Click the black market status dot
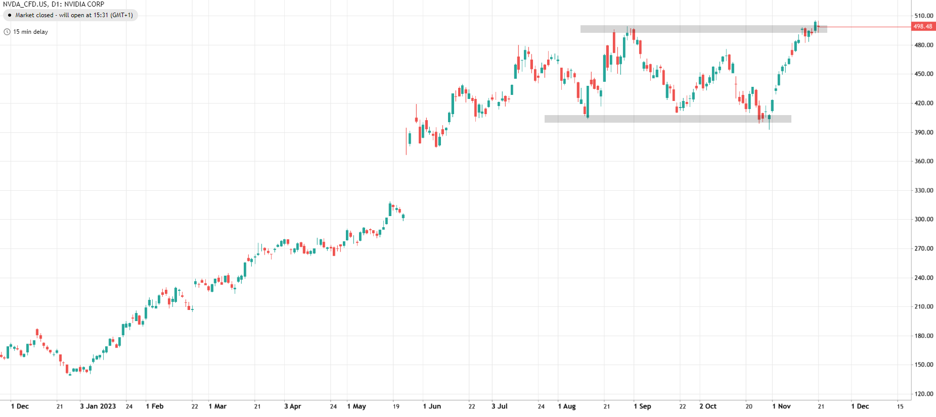This screenshot has height=417, width=936. click(10, 15)
